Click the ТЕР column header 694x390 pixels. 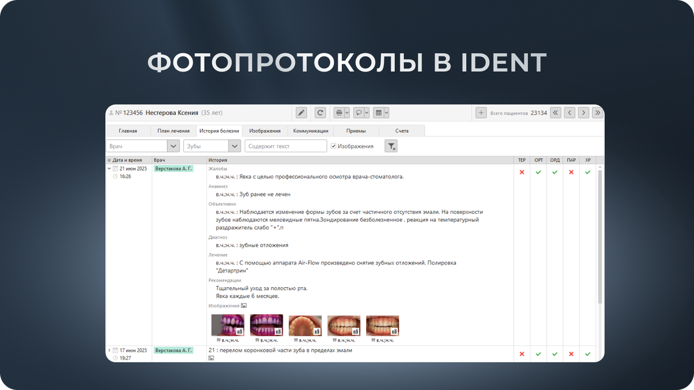(522, 160)
